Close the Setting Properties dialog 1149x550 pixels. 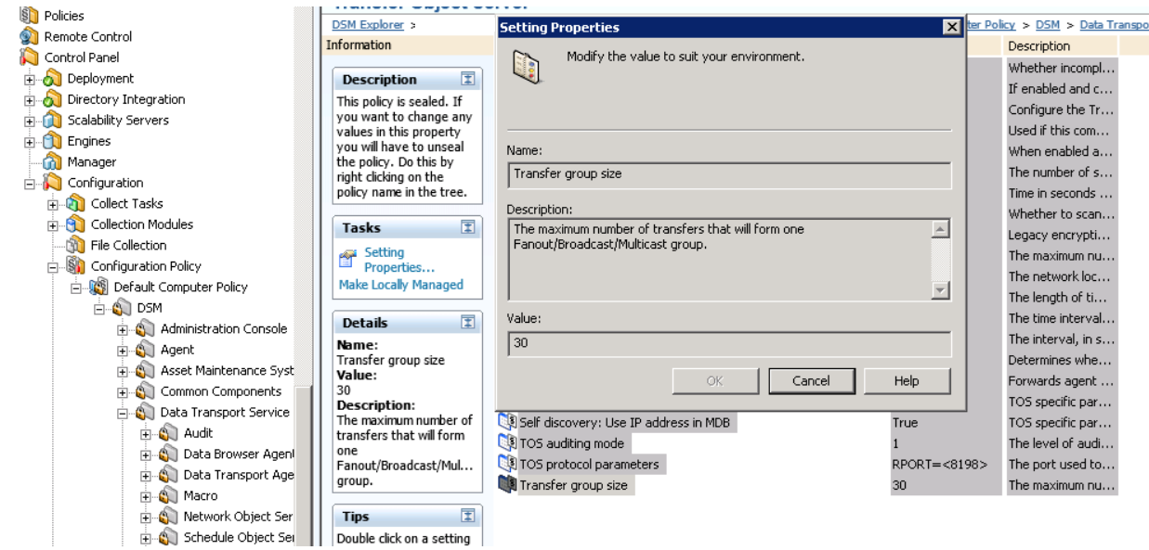(951, 28)
